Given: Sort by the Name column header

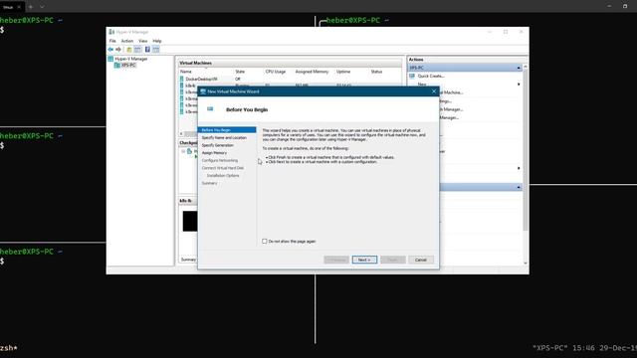Looking at the screenshot, I should point(186,72).
